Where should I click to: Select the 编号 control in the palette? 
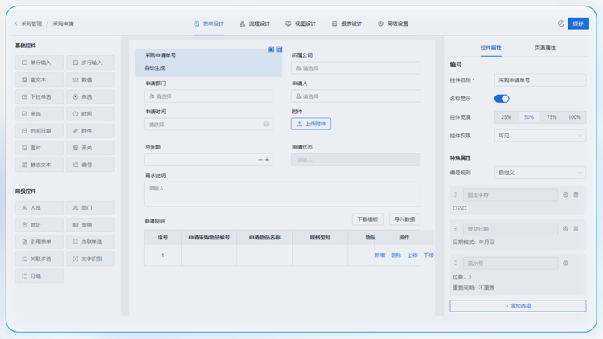click(90, 165)
